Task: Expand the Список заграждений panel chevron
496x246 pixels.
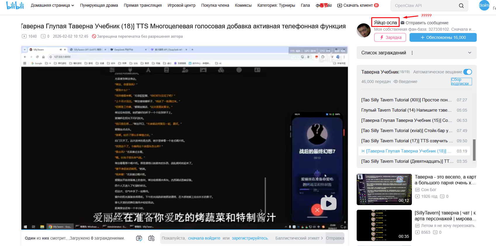Action: pos(470,53)
